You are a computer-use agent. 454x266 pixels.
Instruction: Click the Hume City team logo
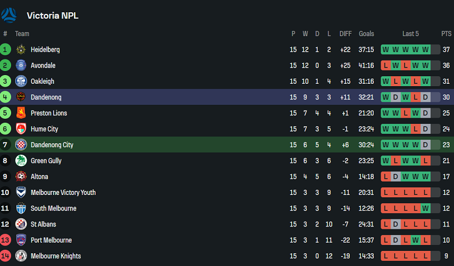click(21, 129)
